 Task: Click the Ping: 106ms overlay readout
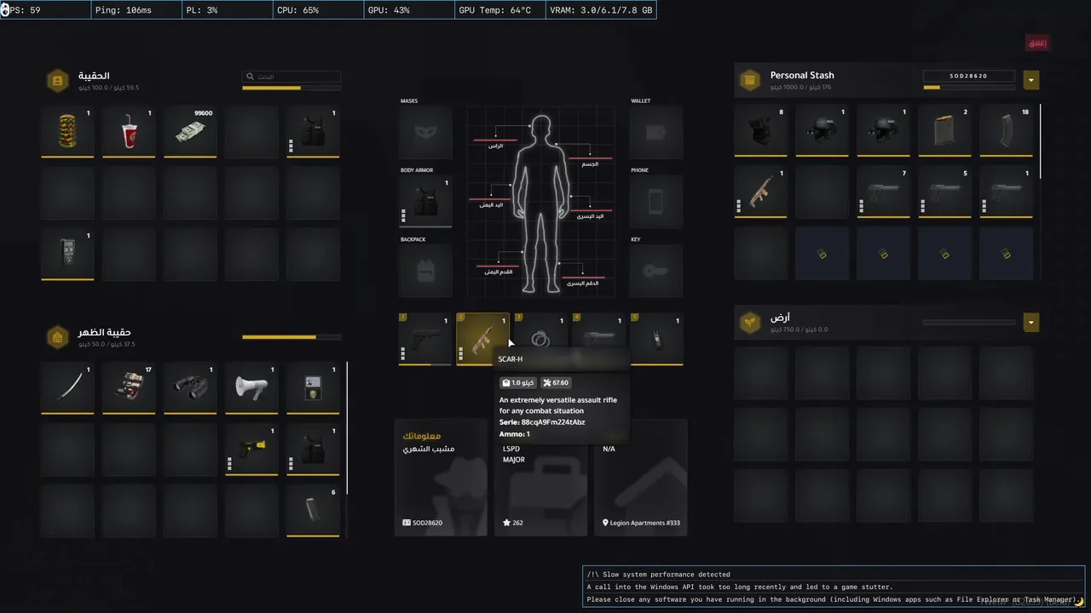tap(135, 10)
